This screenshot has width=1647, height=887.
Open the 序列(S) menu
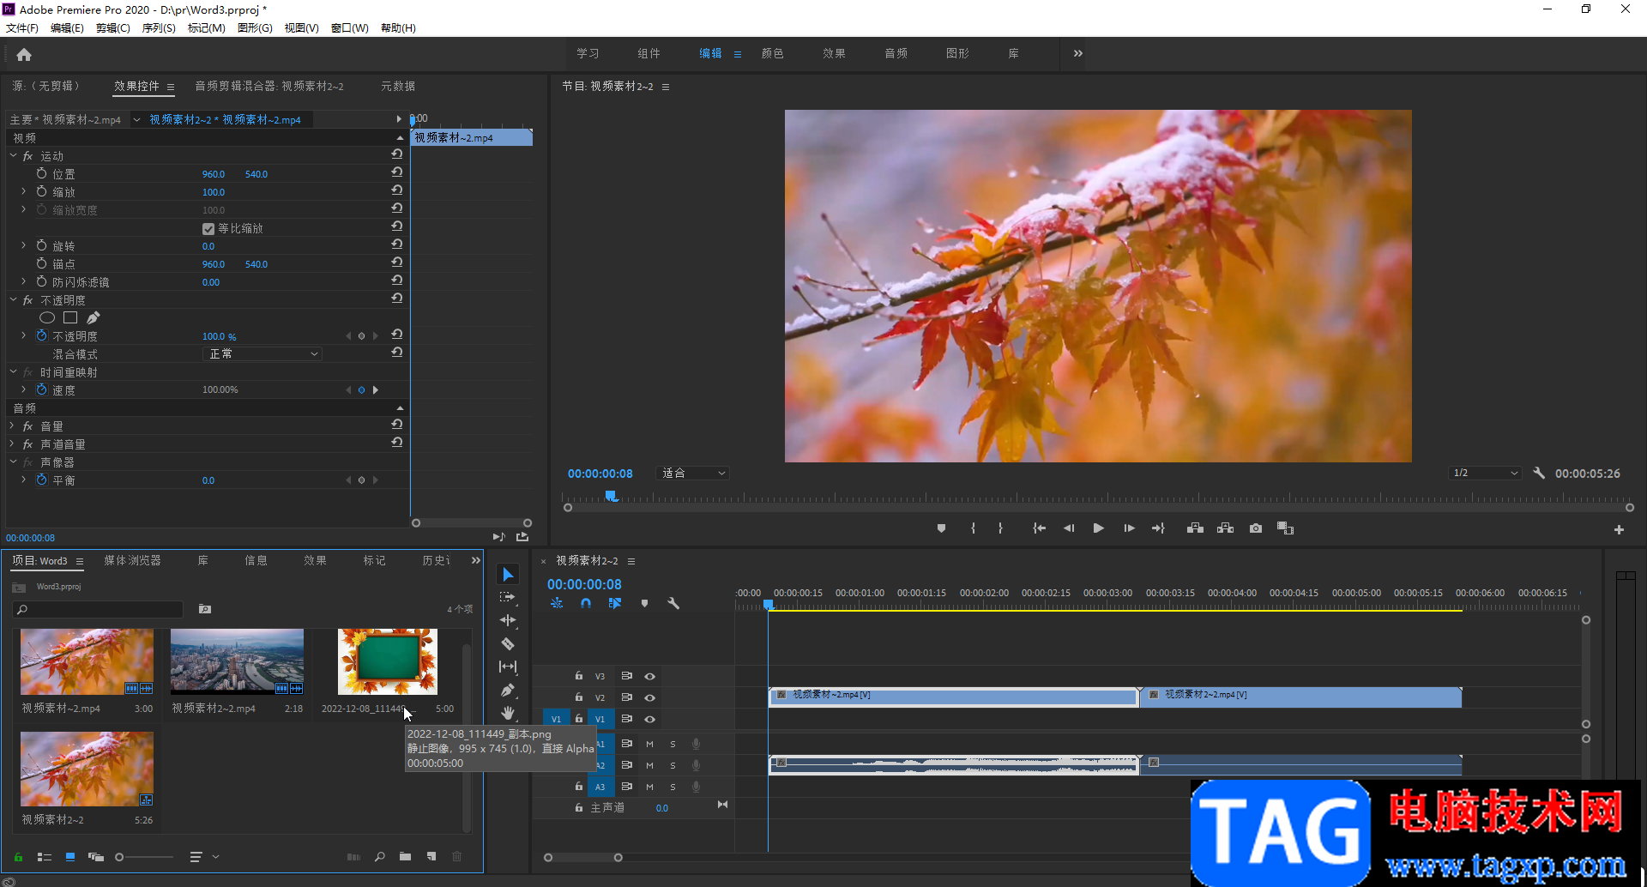coord(159,28)
